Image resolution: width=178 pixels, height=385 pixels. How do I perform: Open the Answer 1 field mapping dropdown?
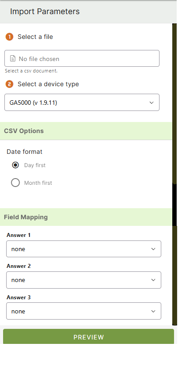click(83, 249)
